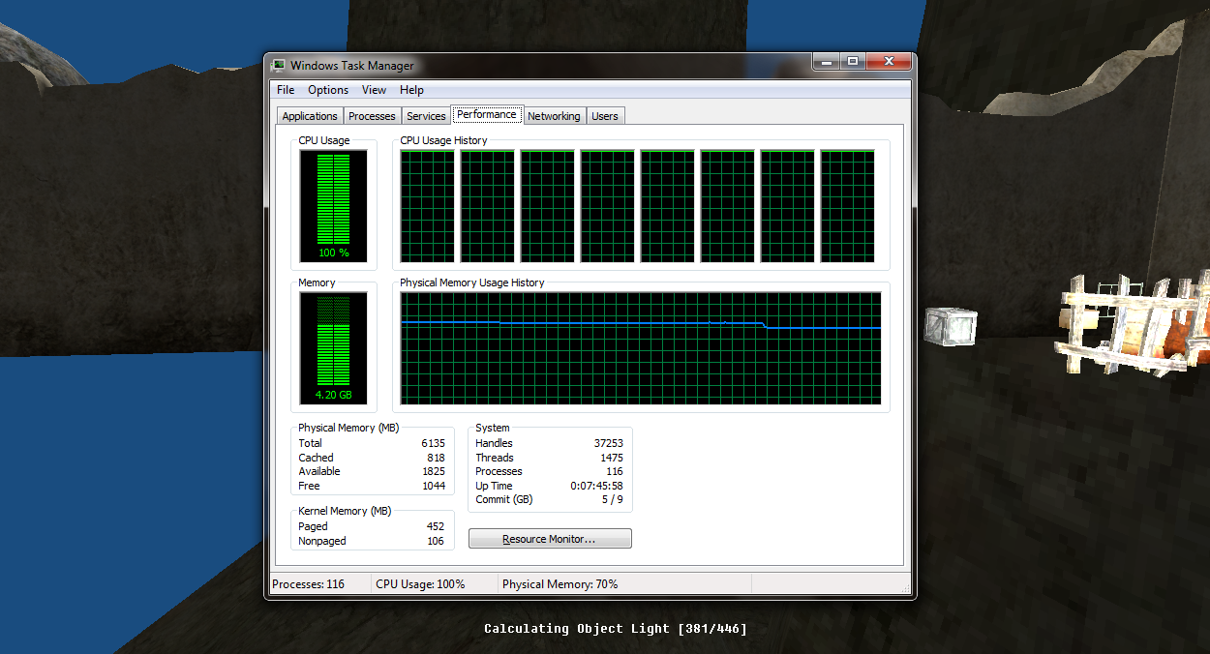Click the Threads value 1475
Image resolution: width=1210 pixels, height=654 pixels.
tap(612, 458)
